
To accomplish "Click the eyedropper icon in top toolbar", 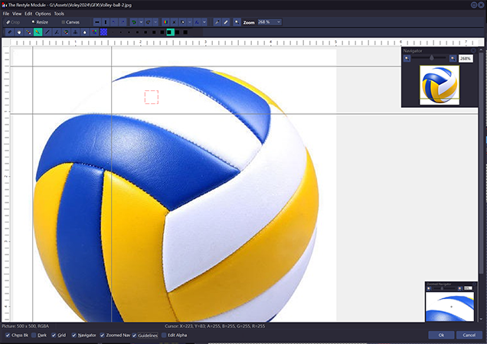I will pyautogui.click(x=217, y=22).
